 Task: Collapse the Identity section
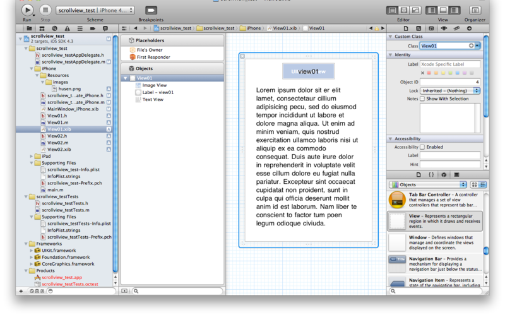pyautogui.click(x=390, y=55)
